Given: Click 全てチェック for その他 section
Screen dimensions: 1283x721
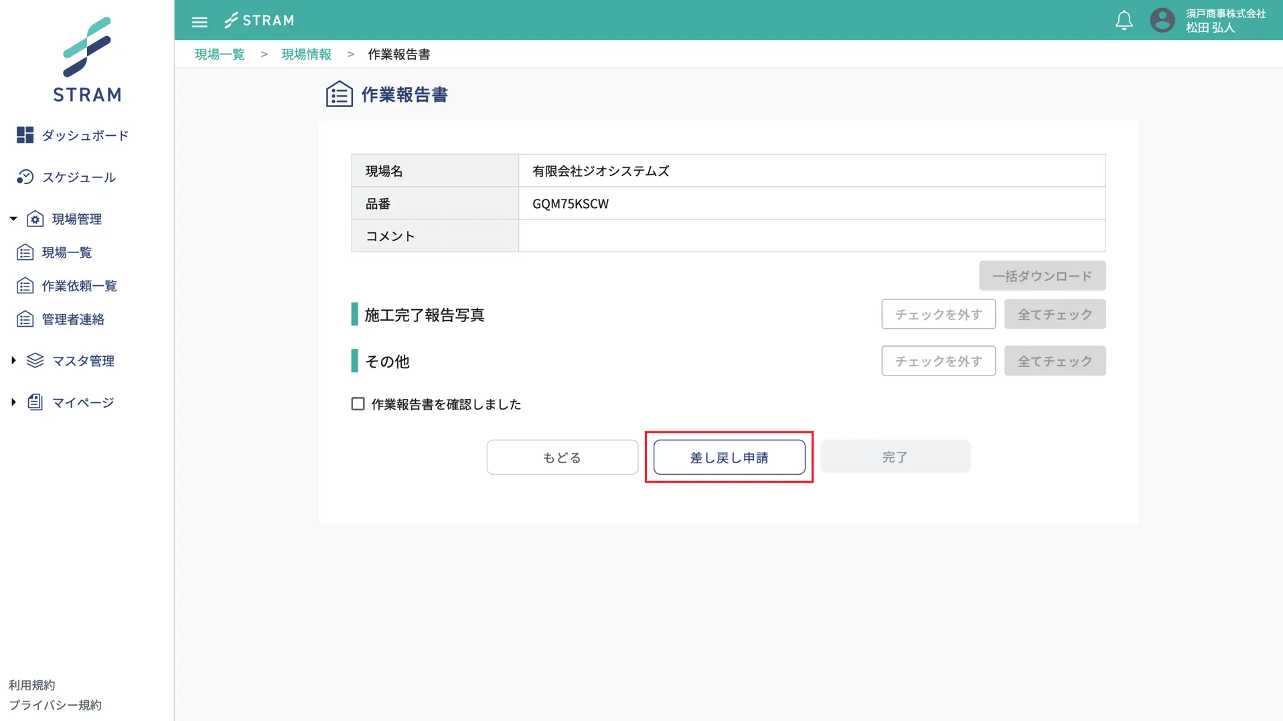Looking at the screenshot, I should click(1055, 361).
